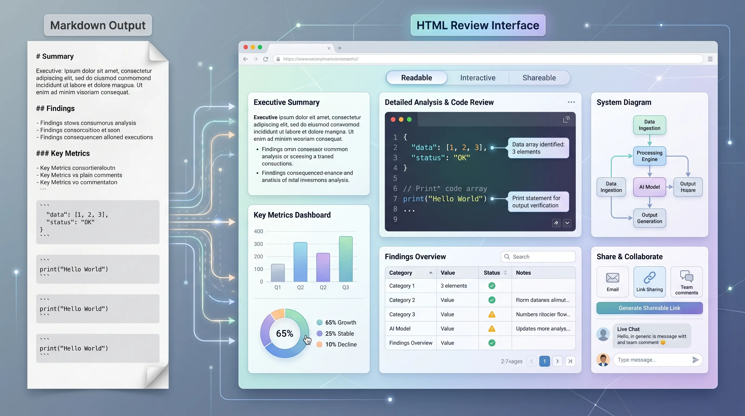Switch to the Shareable tab

(539, 77)
